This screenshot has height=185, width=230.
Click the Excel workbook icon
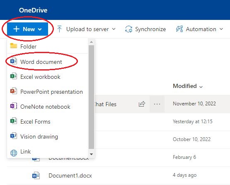point(14,76)
